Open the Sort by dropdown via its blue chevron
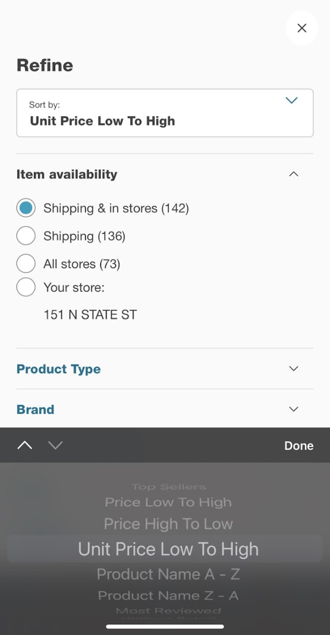 point(291,101)
